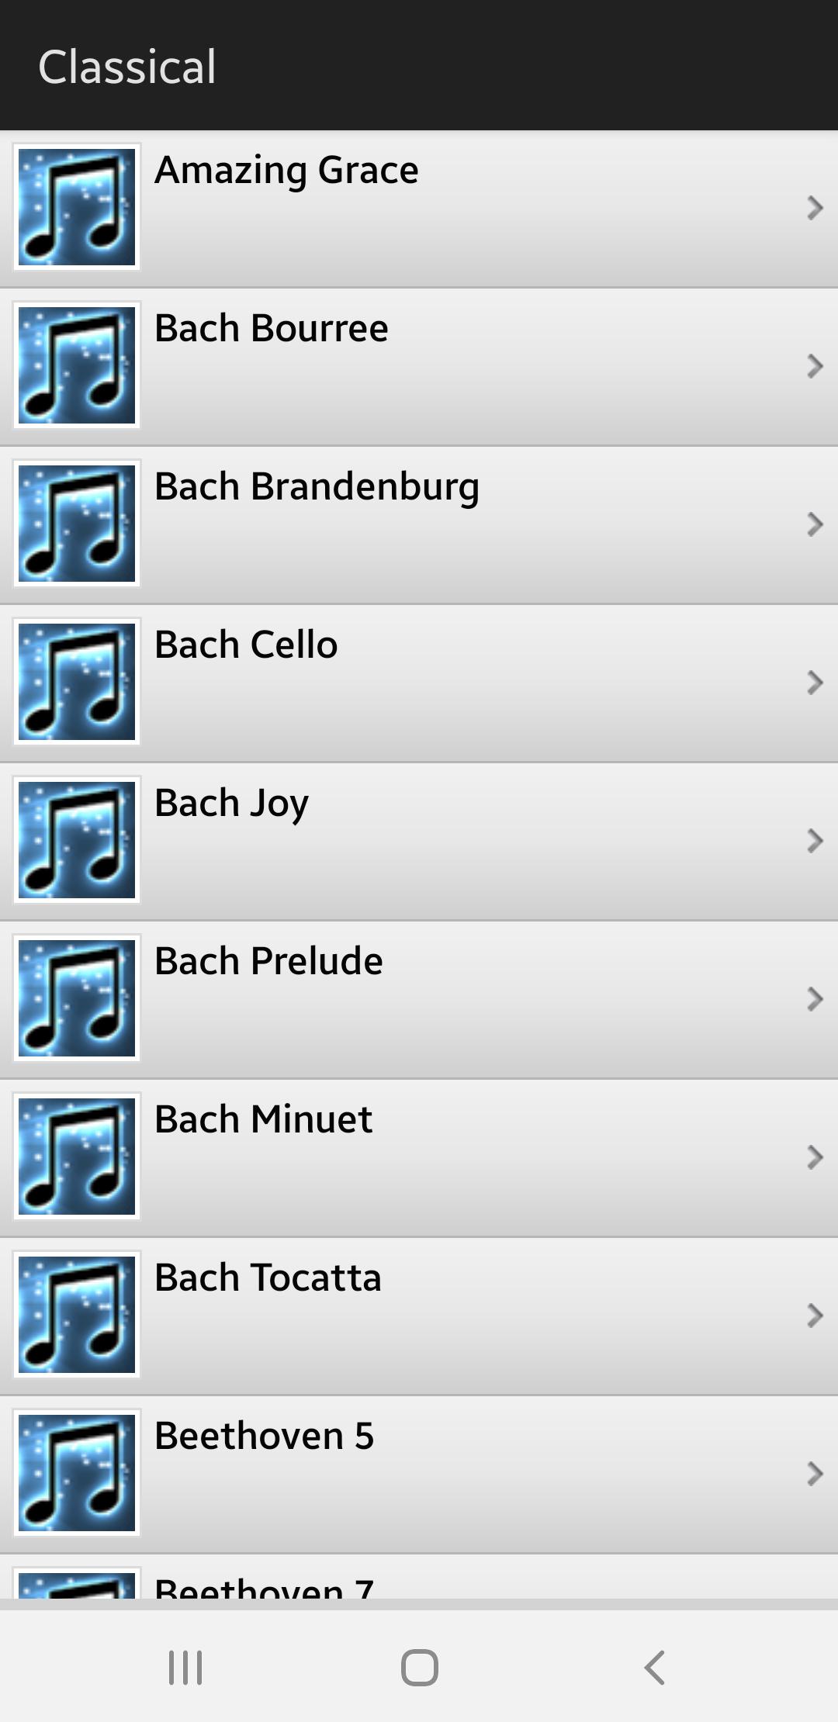
Task: Click the chevron on the Bach Brandenburg row
Action: [x=815, y=524]
